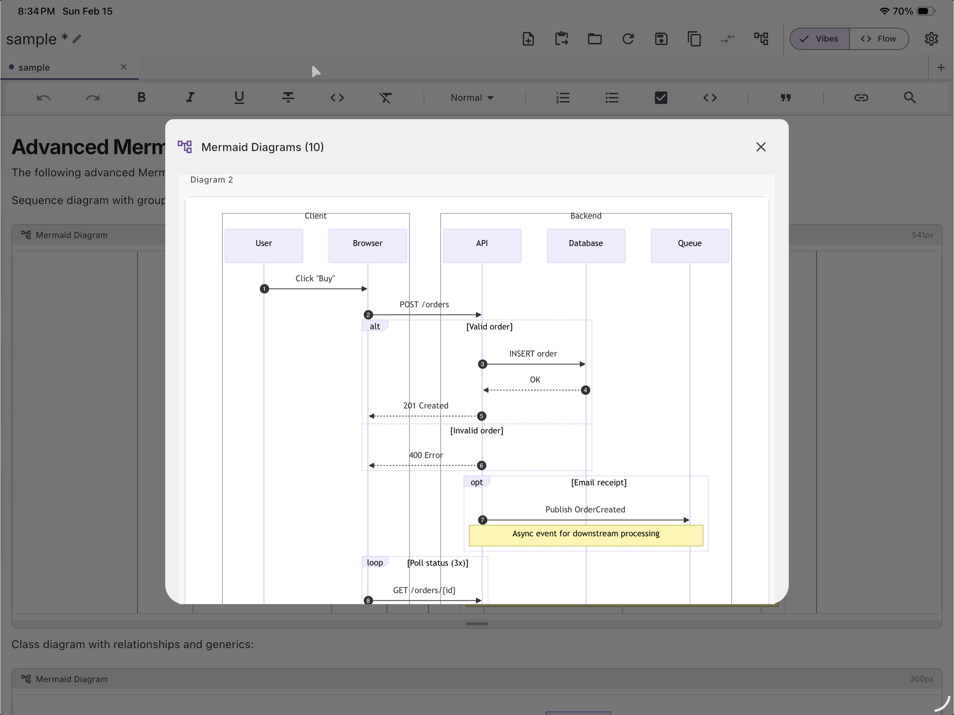Screen dimensions: 954x715
Task: Click the copy document icon
Action: point(694,39)
